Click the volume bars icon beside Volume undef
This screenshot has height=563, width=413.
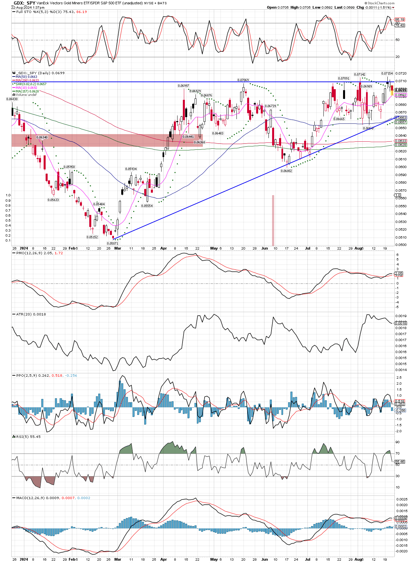coord(14,95)
